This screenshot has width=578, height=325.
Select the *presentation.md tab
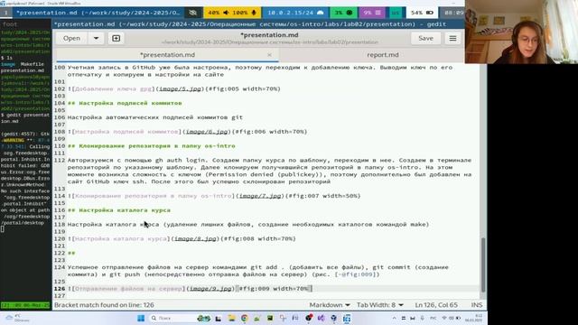(167, 54)
